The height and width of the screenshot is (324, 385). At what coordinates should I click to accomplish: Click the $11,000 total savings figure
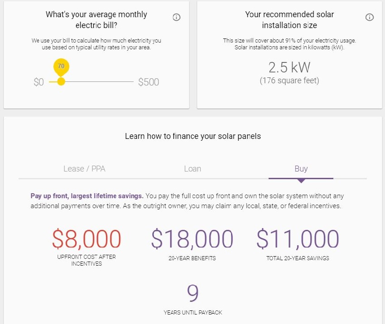[298, 238]
